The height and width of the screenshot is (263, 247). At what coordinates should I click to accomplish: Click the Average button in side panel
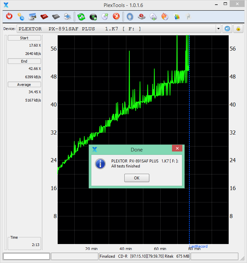point(24,85)
